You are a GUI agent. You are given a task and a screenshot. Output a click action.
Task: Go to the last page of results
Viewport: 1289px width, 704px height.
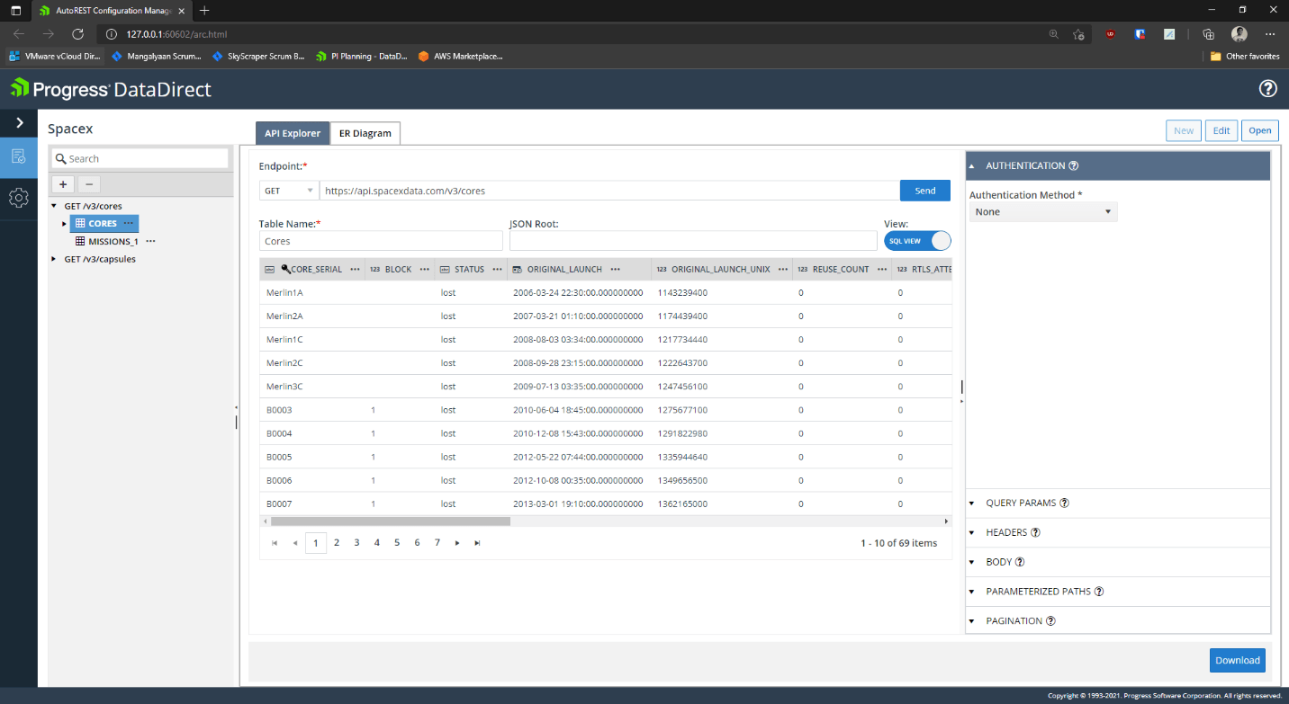click(477, 543)
